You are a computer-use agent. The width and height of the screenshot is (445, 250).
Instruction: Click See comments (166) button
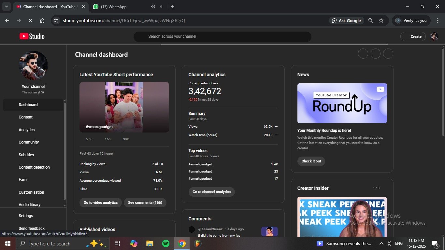point(145,202)
